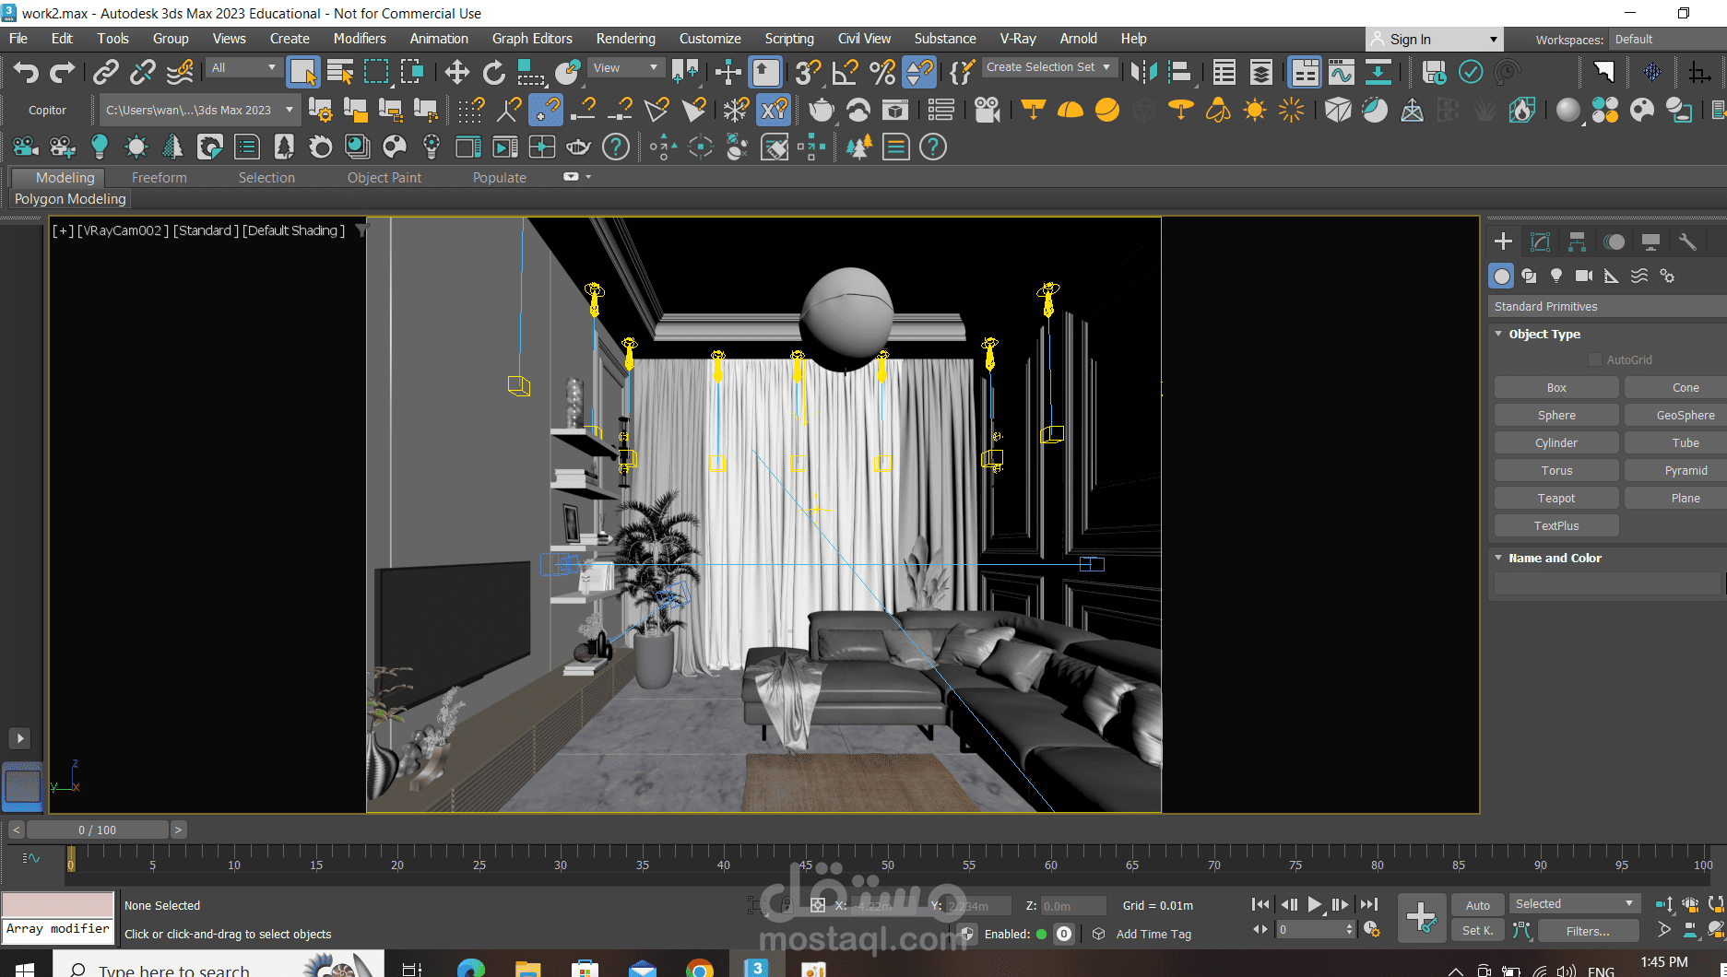The image size is (1727, 977).
Task: Switch to the Lights creation category
Action: pyautogui.click(x=1556, y=276)
